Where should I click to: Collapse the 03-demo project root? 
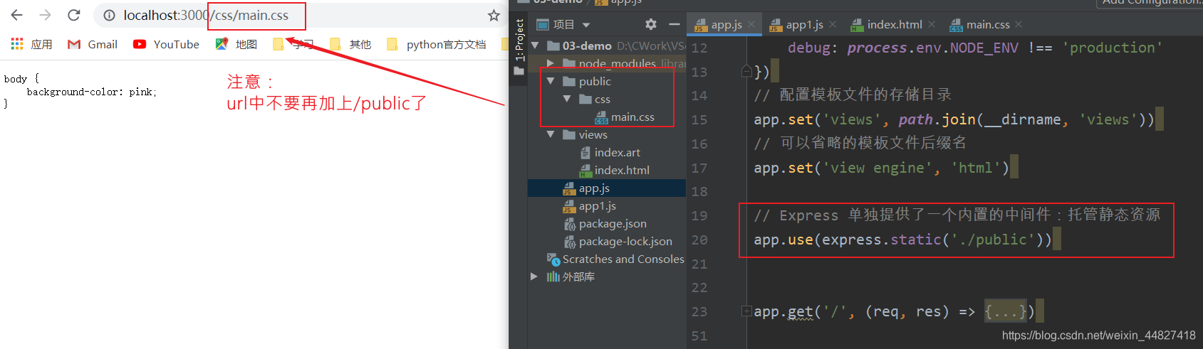coord(535,45)
